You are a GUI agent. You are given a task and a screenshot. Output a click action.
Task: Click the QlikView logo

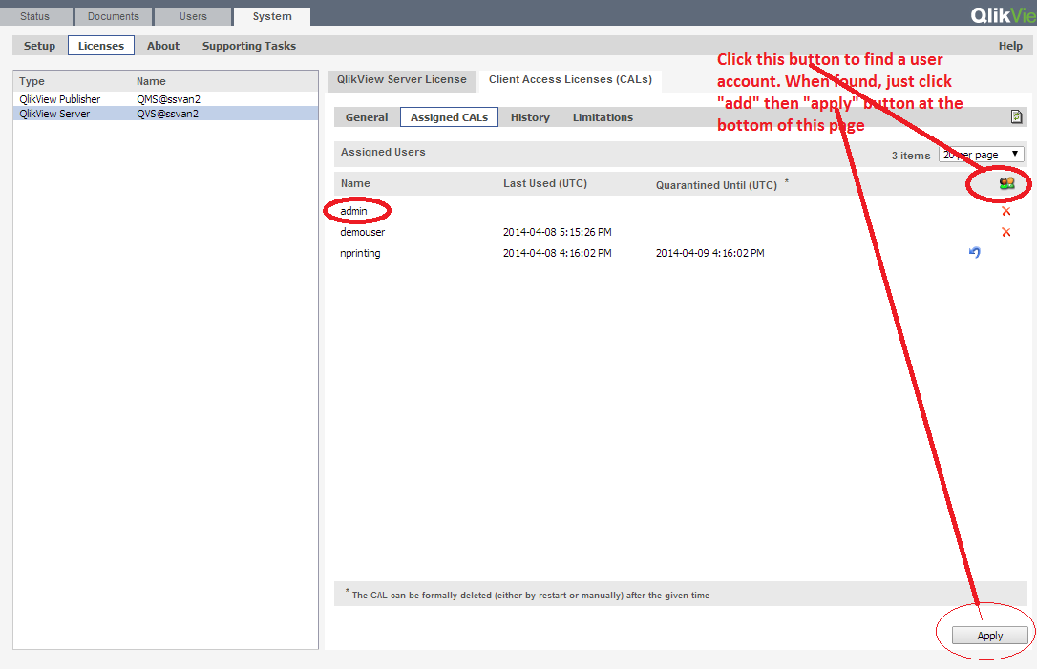coord(1001,15)
